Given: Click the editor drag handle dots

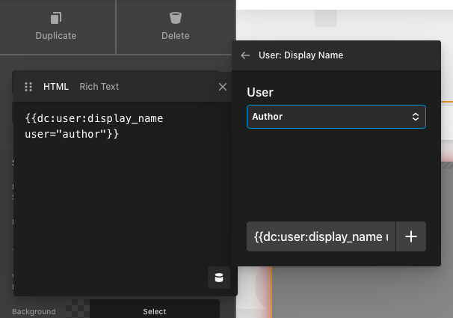Looking at the screenshot, I should (29, 87).
